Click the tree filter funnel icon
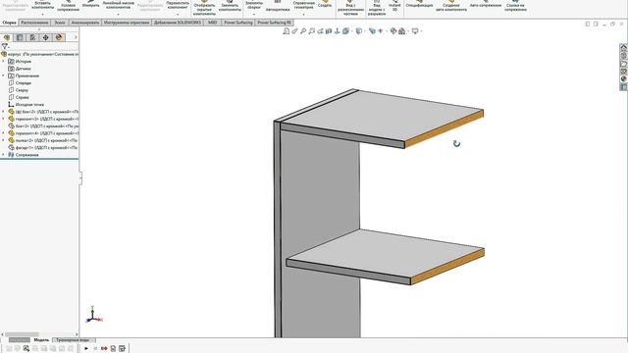 tap(5, 47)
